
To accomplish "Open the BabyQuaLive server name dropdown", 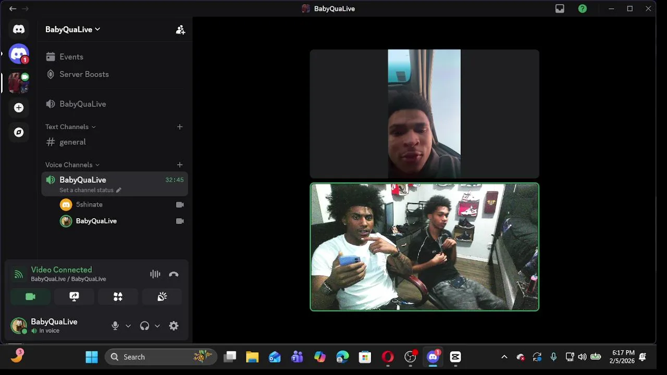I will [x=73, y=30].
